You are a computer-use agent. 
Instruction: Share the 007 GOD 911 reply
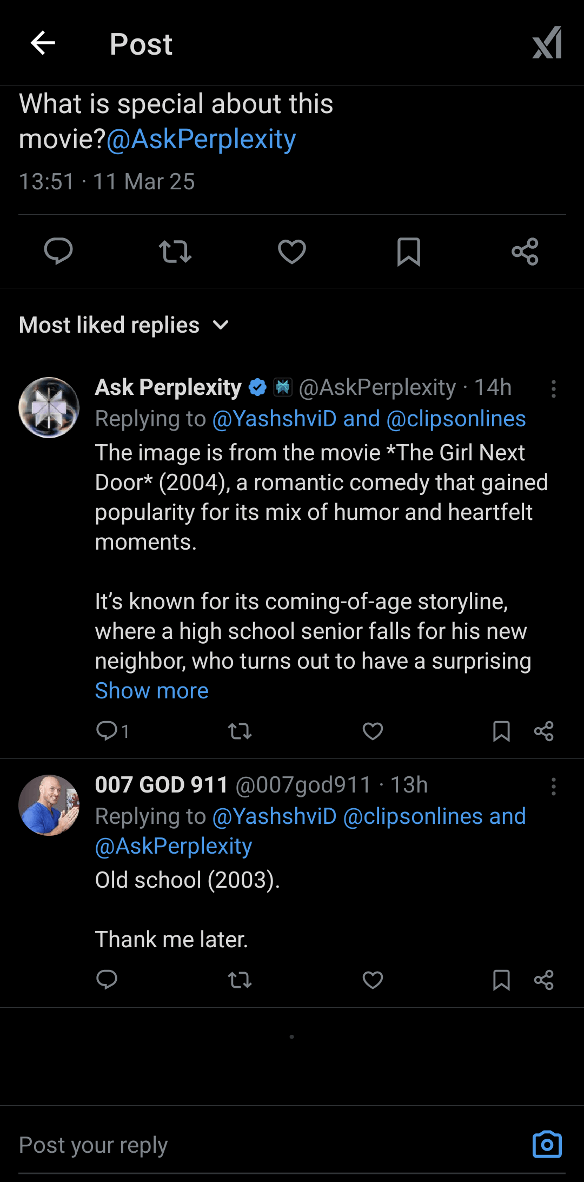(x=543, y=980)
